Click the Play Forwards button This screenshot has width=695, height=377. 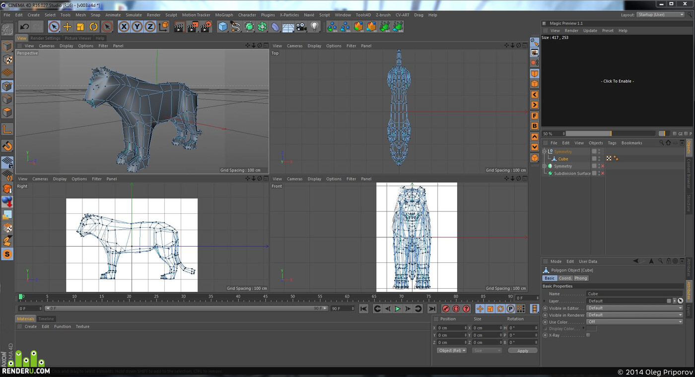398,309
